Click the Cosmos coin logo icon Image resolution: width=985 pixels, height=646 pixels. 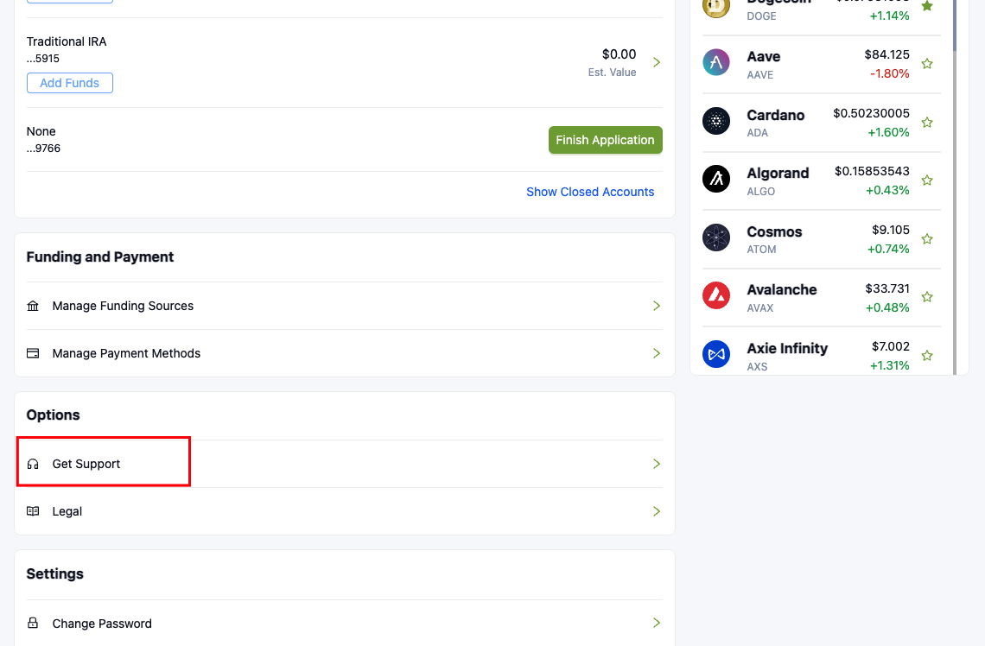pyautogui.click(x=716, y=237)
